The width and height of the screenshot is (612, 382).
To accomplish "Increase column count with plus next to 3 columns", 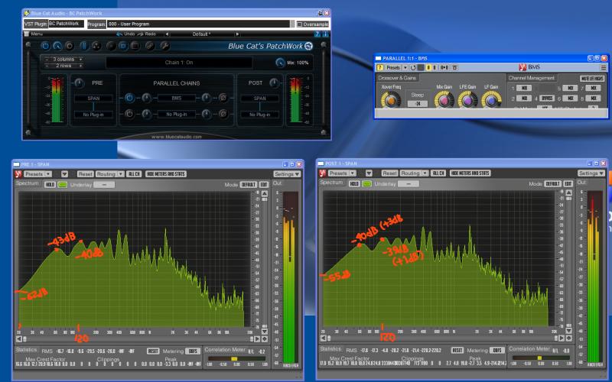I will [81, 60].
